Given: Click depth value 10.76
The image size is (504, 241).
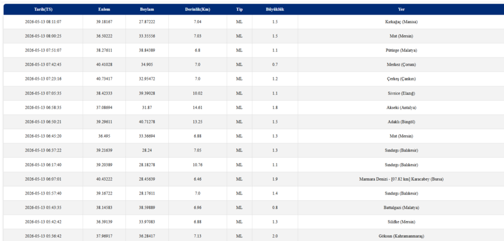Looking at the screenshot, I should pyautogui.click(x=197, y=165).
